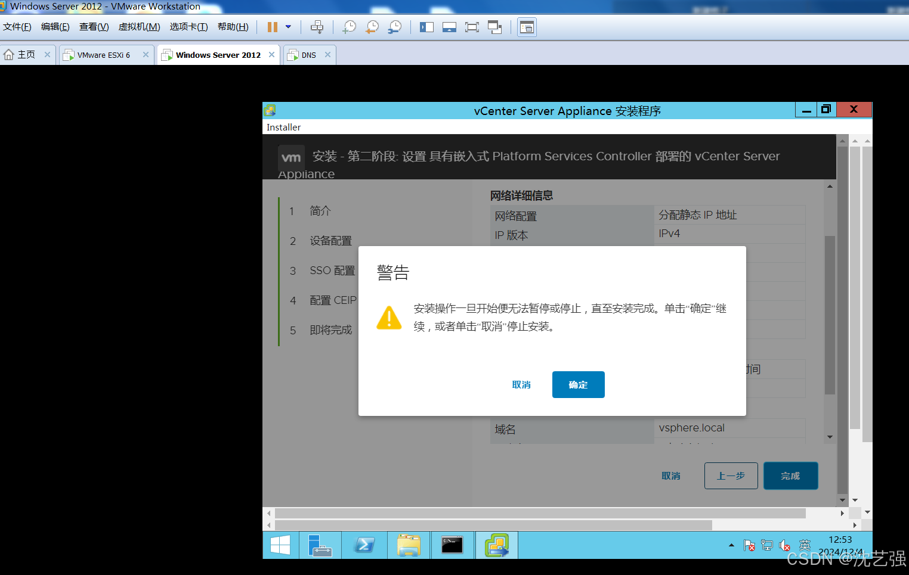Screen dimensions: 909x575
Task: Click 取消 in the warning dialog
Action: pos(521,384)
